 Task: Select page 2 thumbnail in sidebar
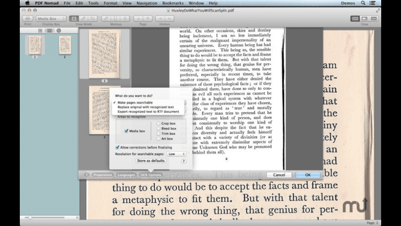[x=65, y=45]
